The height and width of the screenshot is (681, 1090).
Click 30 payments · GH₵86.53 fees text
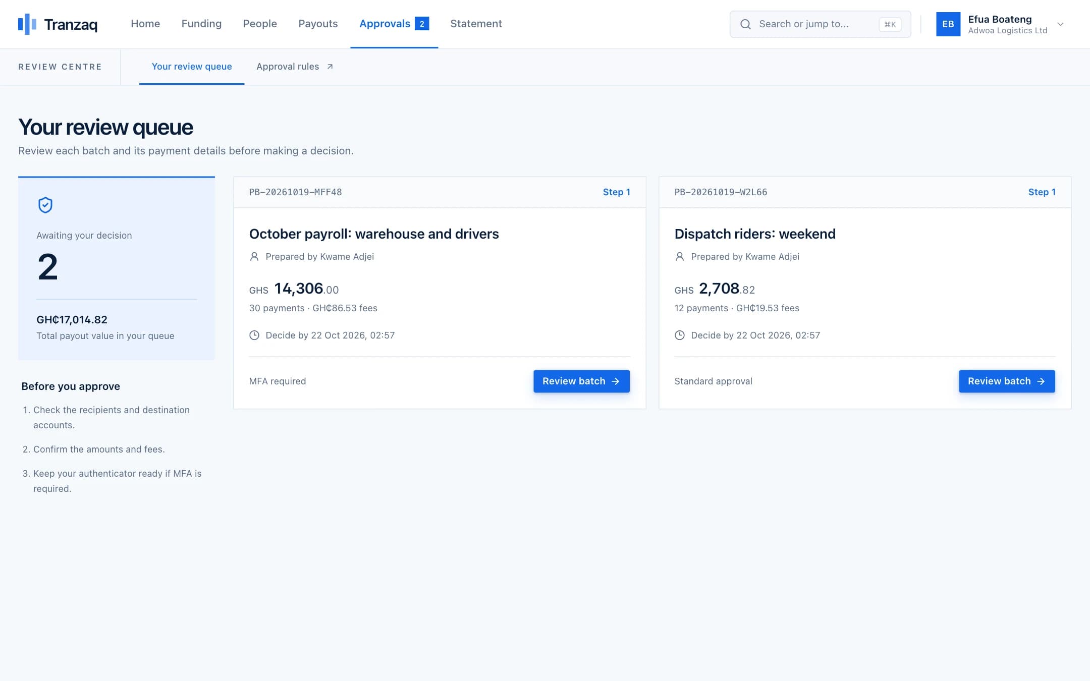pyautogui.click(x=313, y=308)
